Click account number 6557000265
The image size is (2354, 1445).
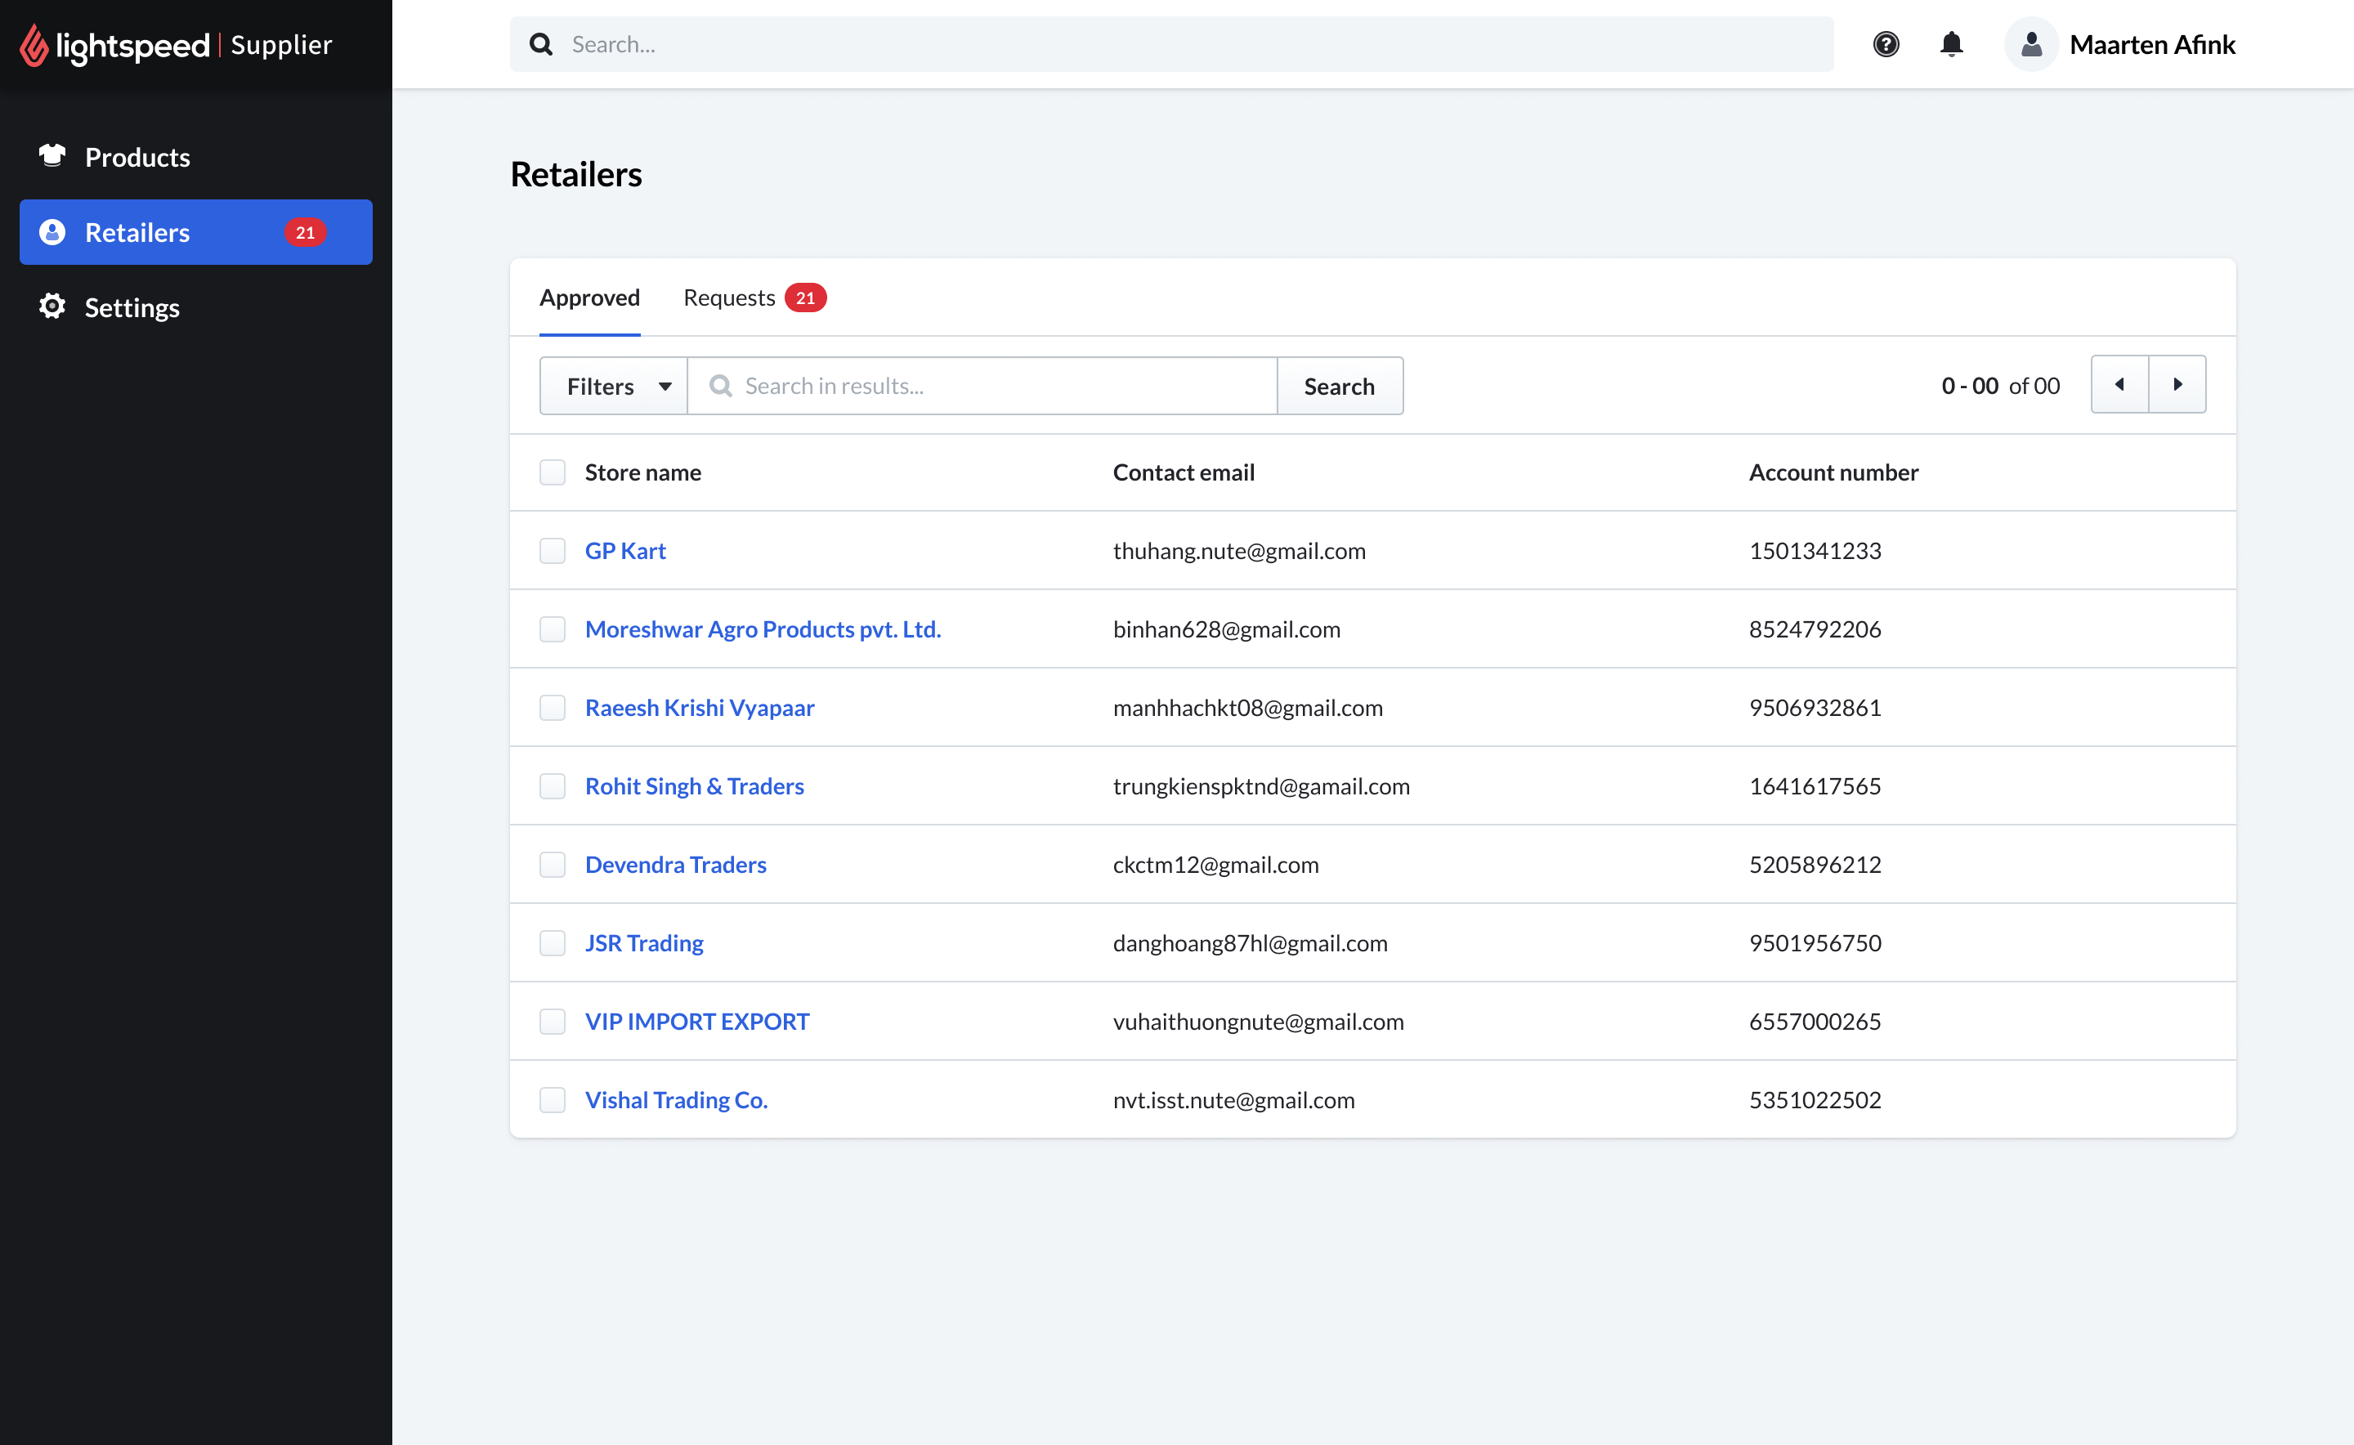click(x=1815, y=1021)
